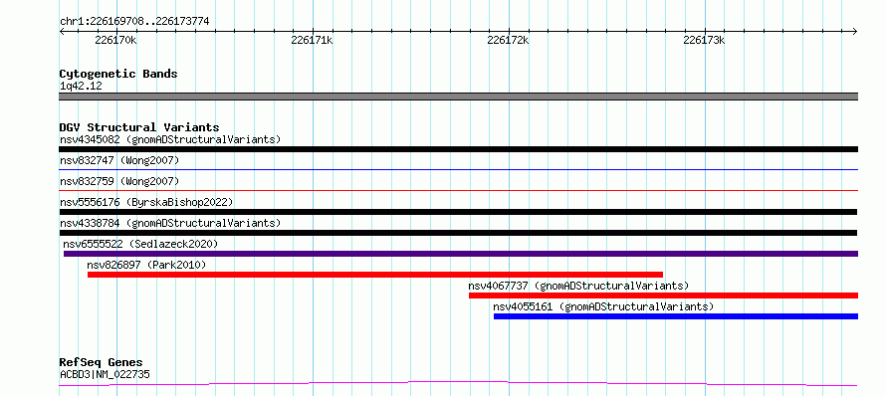Screen dimensions: 886x396
Task: Click the 226170k ruler tick label
Action: click(x=115, y=40)
